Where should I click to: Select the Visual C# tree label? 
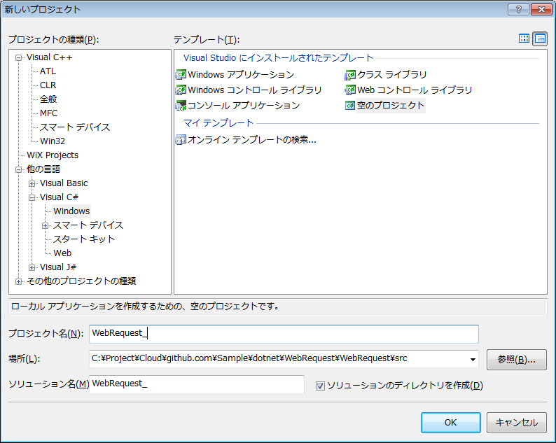click(x=59, y=197)
